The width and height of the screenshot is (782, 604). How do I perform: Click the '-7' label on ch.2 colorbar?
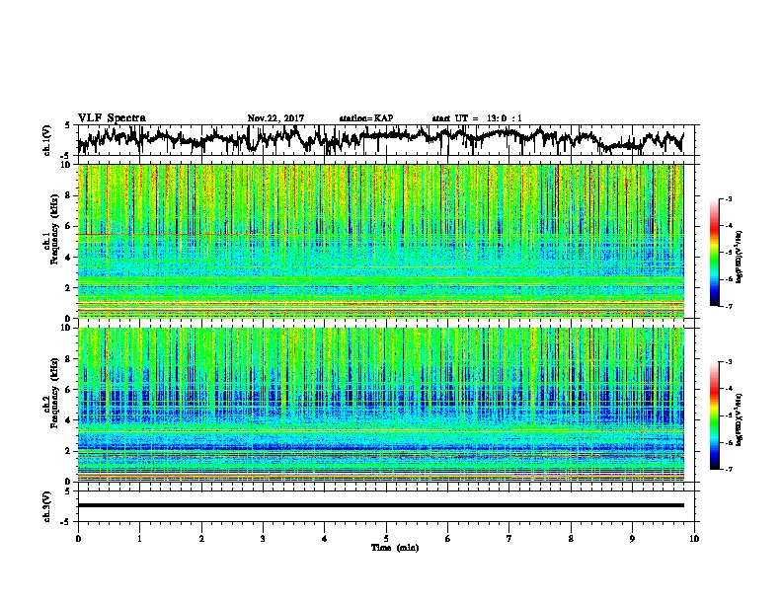pyautogui.click(x=729, y=469)
